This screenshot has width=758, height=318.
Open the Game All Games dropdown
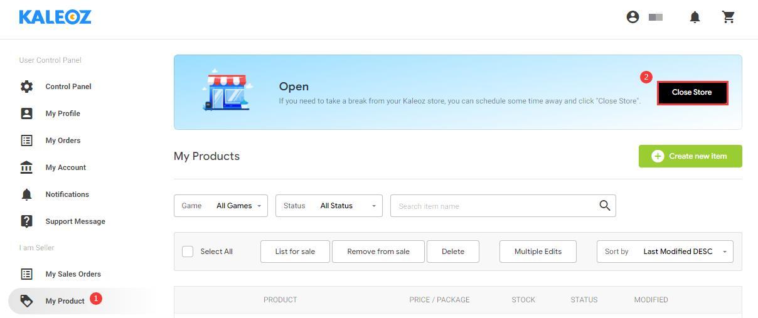[221, 206]
